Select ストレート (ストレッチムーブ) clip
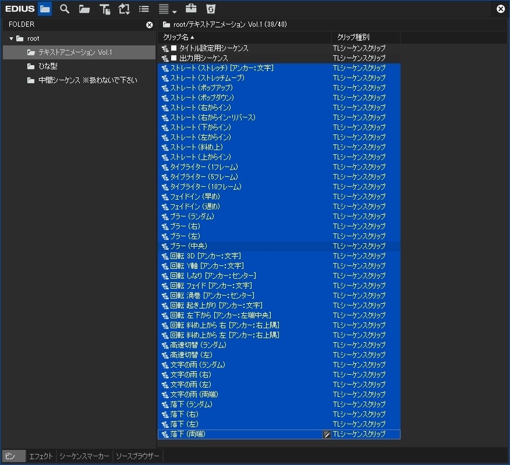The width and height of the screenshot is (510, 465). tap(279, 78)
